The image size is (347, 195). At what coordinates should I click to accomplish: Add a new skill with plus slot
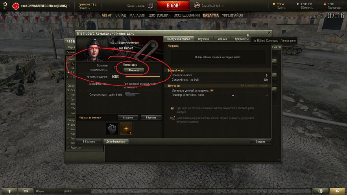click(126, 129)
